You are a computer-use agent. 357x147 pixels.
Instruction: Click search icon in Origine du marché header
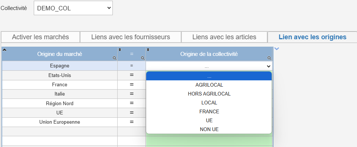click(x=115, y=58)
